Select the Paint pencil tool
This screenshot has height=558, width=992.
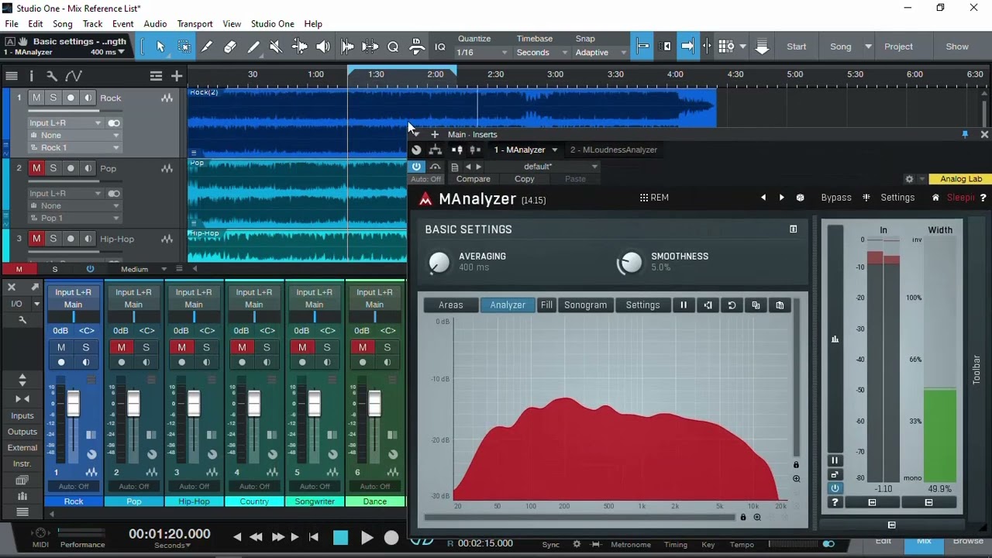click(253, 46)
